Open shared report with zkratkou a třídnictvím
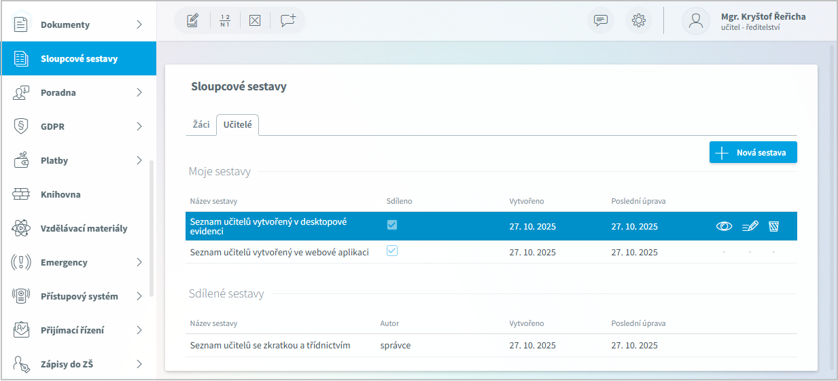The image size is (838, 381). point(270,345)
